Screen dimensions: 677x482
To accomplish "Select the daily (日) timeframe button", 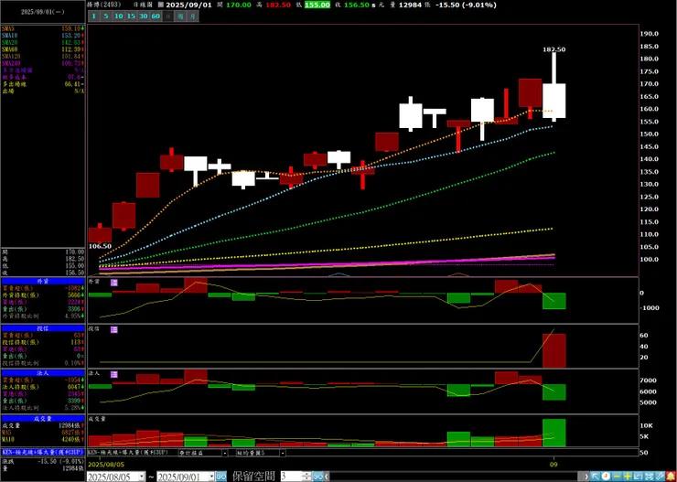I will point(168,16).
